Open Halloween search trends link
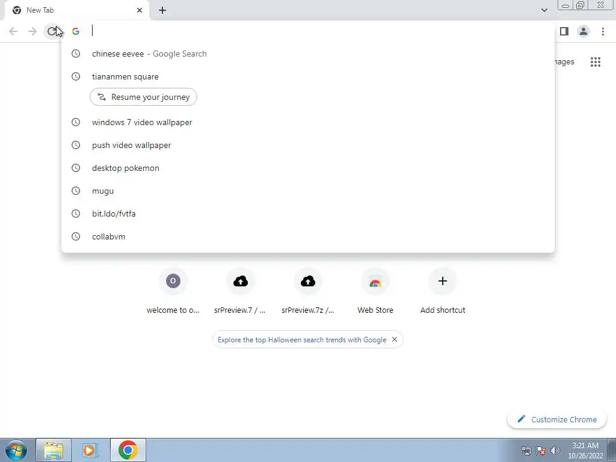The image size is (616, 462). click(302, 340)
